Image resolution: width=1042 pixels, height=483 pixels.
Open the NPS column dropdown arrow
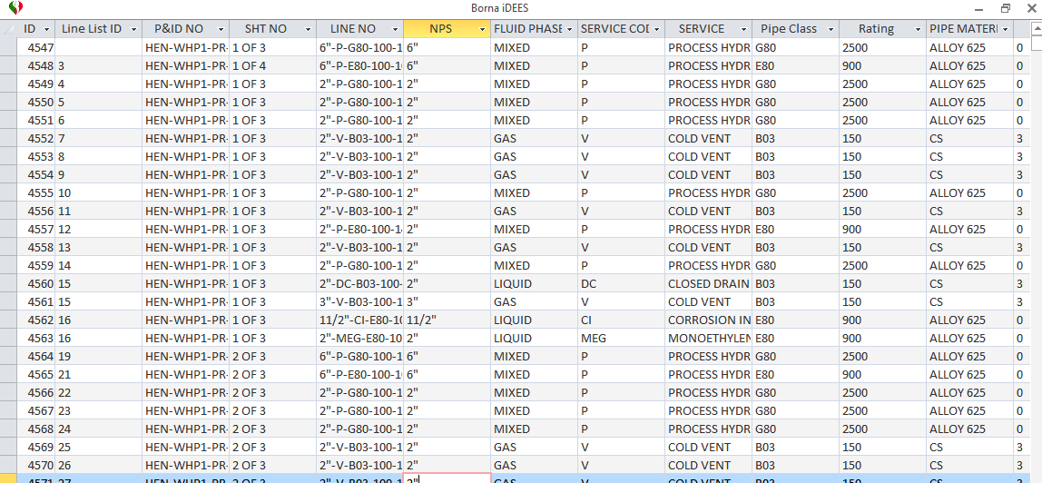click(483, 29)
